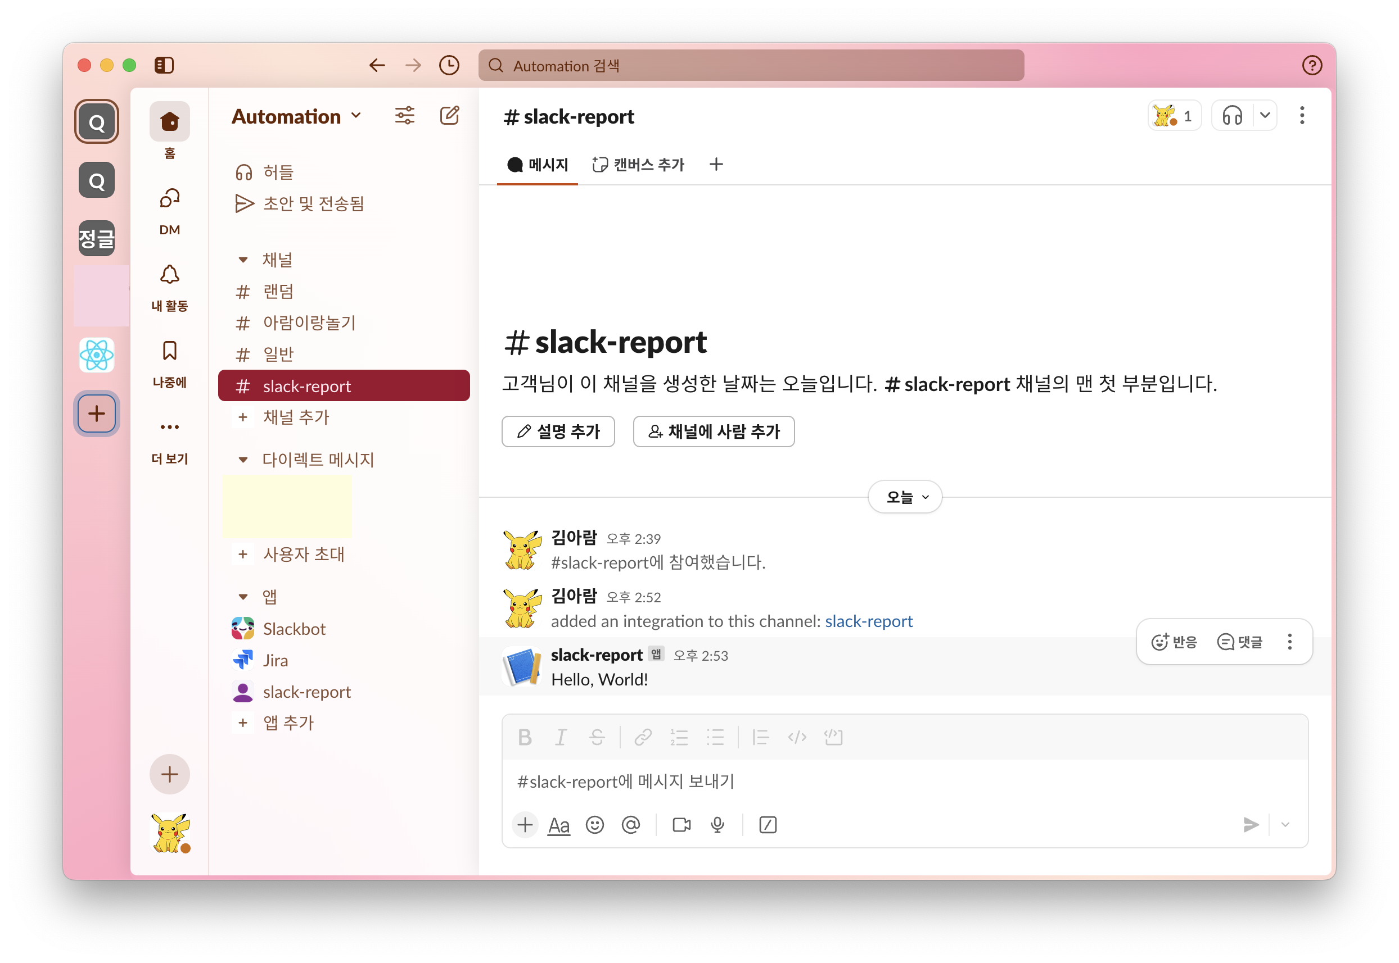Collapse the 채널 section
The height and width of the screenshot is (963, 1399).
(x=243, y=260)
